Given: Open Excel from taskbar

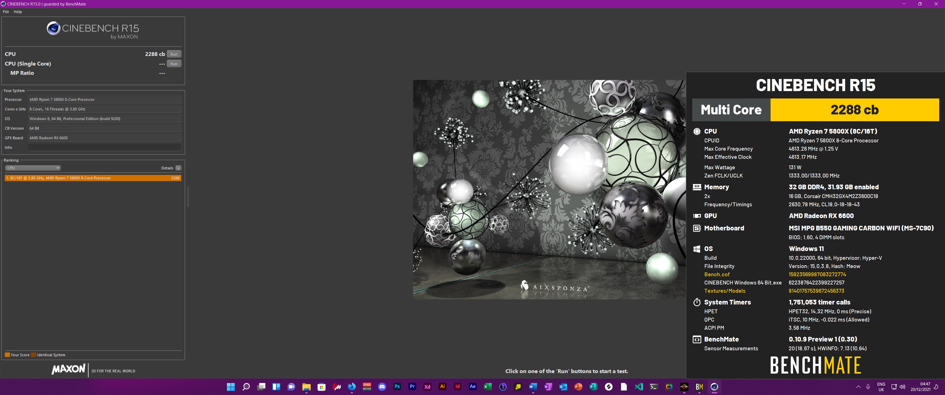Looking at the screenshot, I should click(488, 386).
